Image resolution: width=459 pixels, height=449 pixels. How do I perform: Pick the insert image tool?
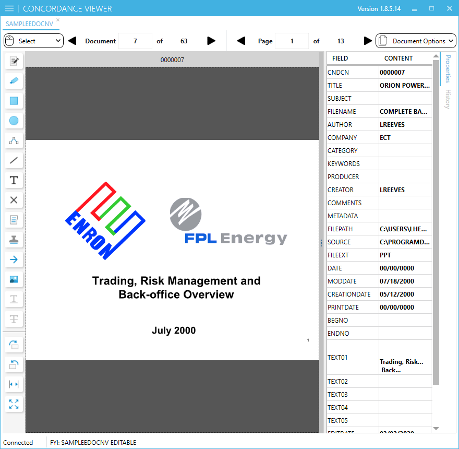pos(14,279)
